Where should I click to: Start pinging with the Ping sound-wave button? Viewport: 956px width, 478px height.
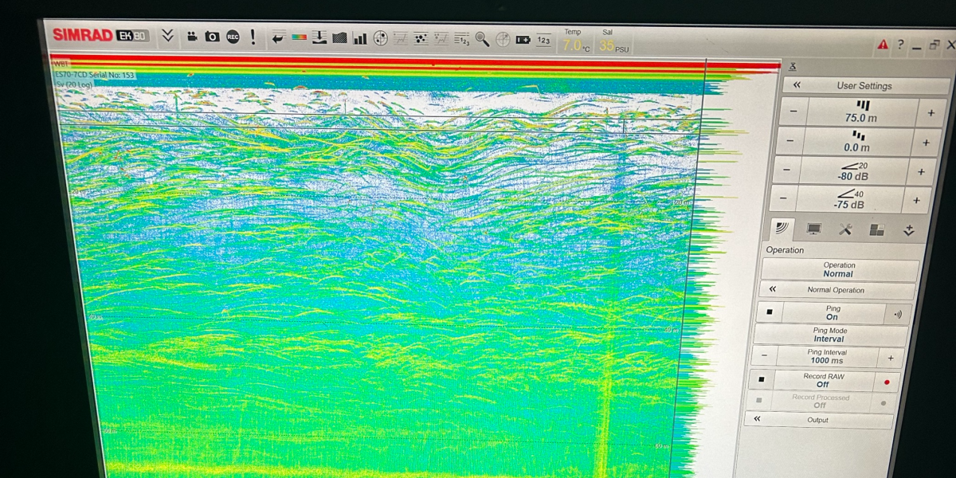click(898, 315)
